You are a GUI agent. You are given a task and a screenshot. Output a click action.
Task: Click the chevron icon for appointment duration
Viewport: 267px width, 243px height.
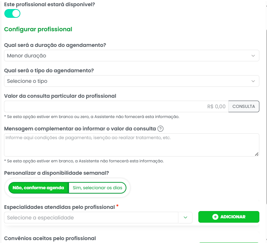point(253,56)
